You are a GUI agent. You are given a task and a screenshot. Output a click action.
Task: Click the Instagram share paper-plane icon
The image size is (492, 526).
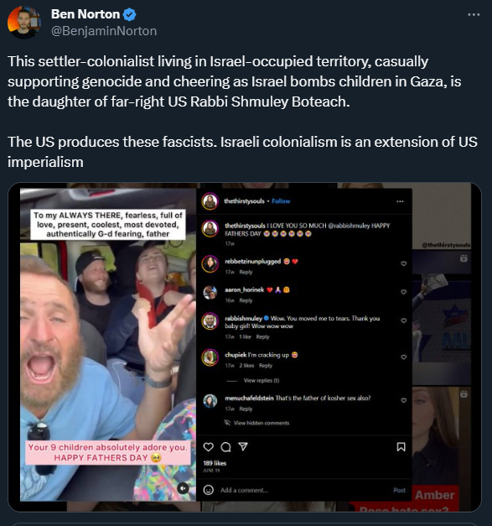(243, 446)
